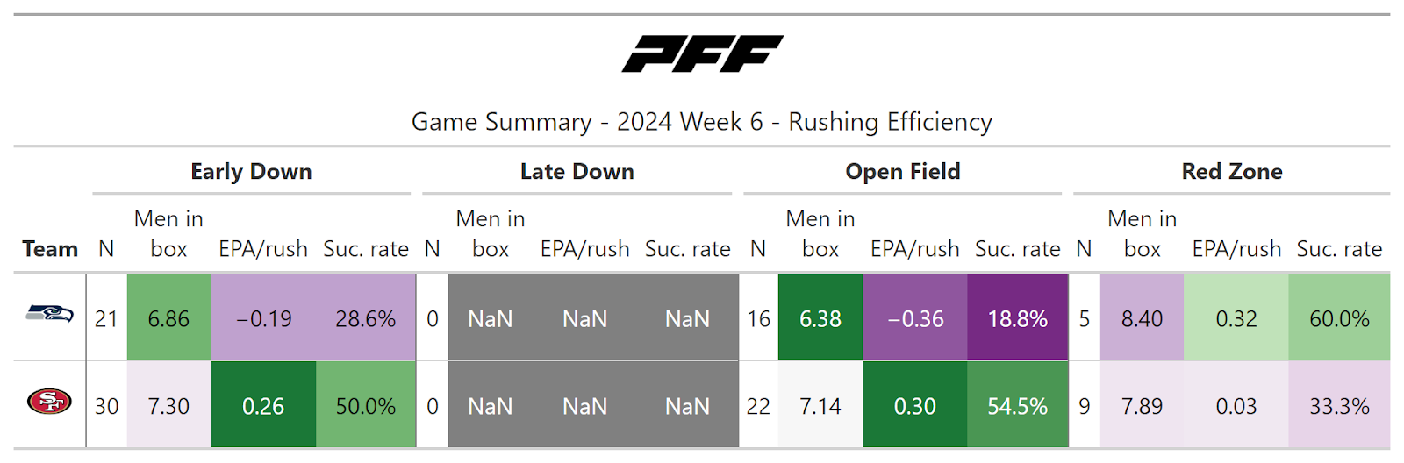The height and width of the screenshot is (463, 1404).
Task: Click the PFF logo at top
Action: [702, 53]
